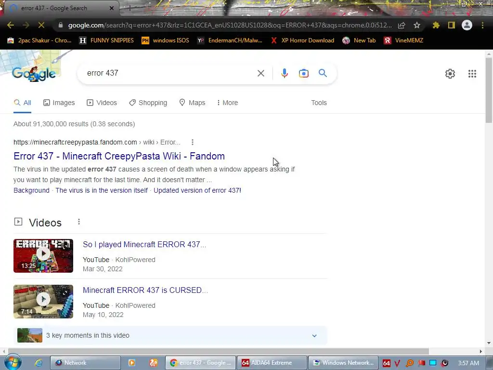Switch to the Images tab
Viewport: 493px width, 370px height.
click(59, 103)
